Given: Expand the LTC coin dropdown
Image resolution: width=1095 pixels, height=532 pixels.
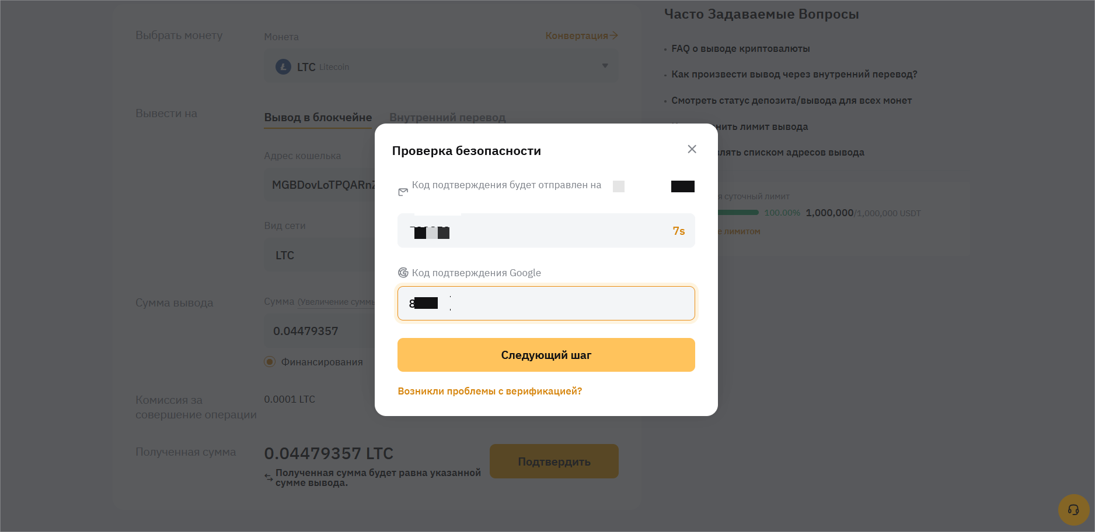Looking at the screenshot, I should point(605,66).
